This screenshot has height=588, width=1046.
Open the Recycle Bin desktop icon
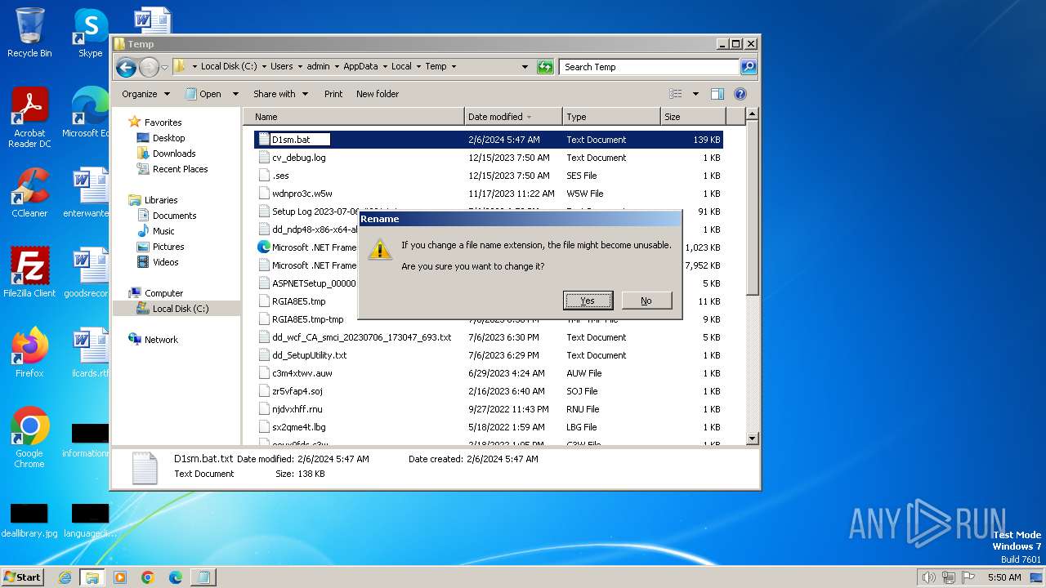[29, 33]
